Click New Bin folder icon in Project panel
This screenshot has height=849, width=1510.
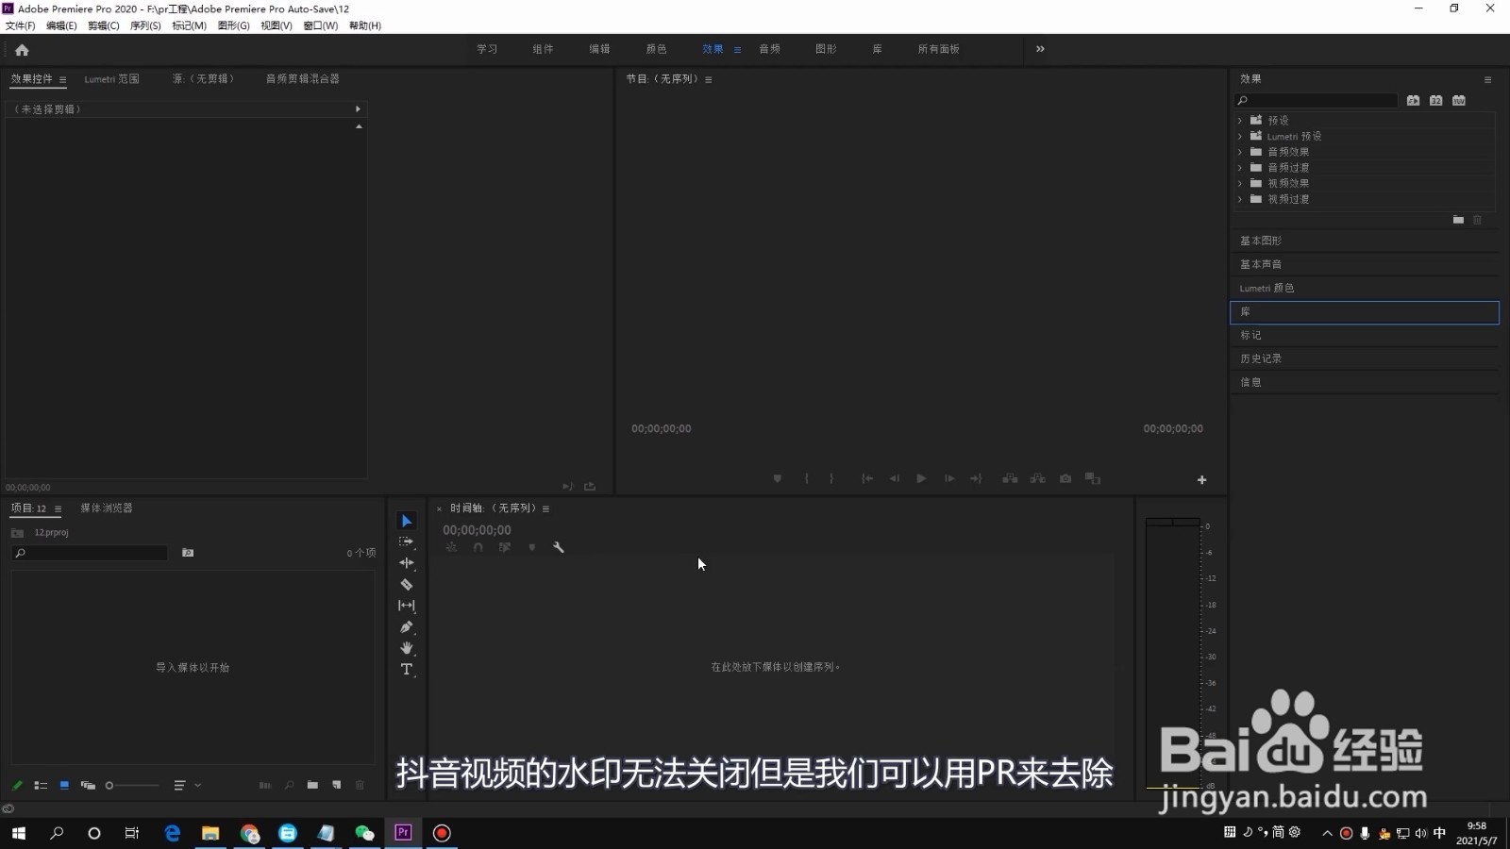(x=312, y=785)
